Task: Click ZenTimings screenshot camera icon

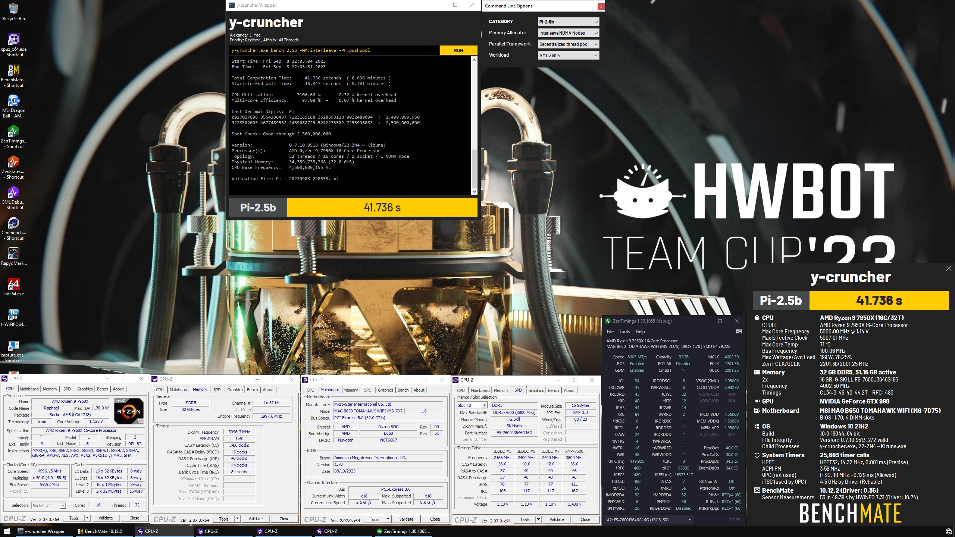Action: pyautogui.click(x=739, y=331)
